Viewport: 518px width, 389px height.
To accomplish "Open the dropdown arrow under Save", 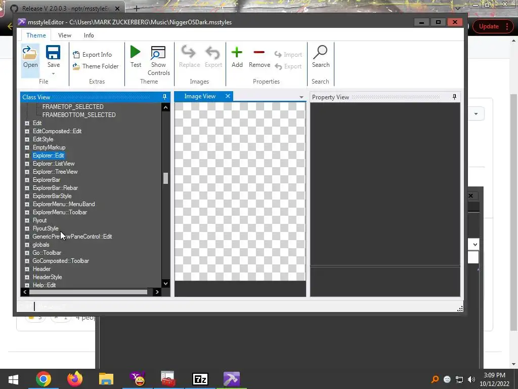I will point(53,73).
